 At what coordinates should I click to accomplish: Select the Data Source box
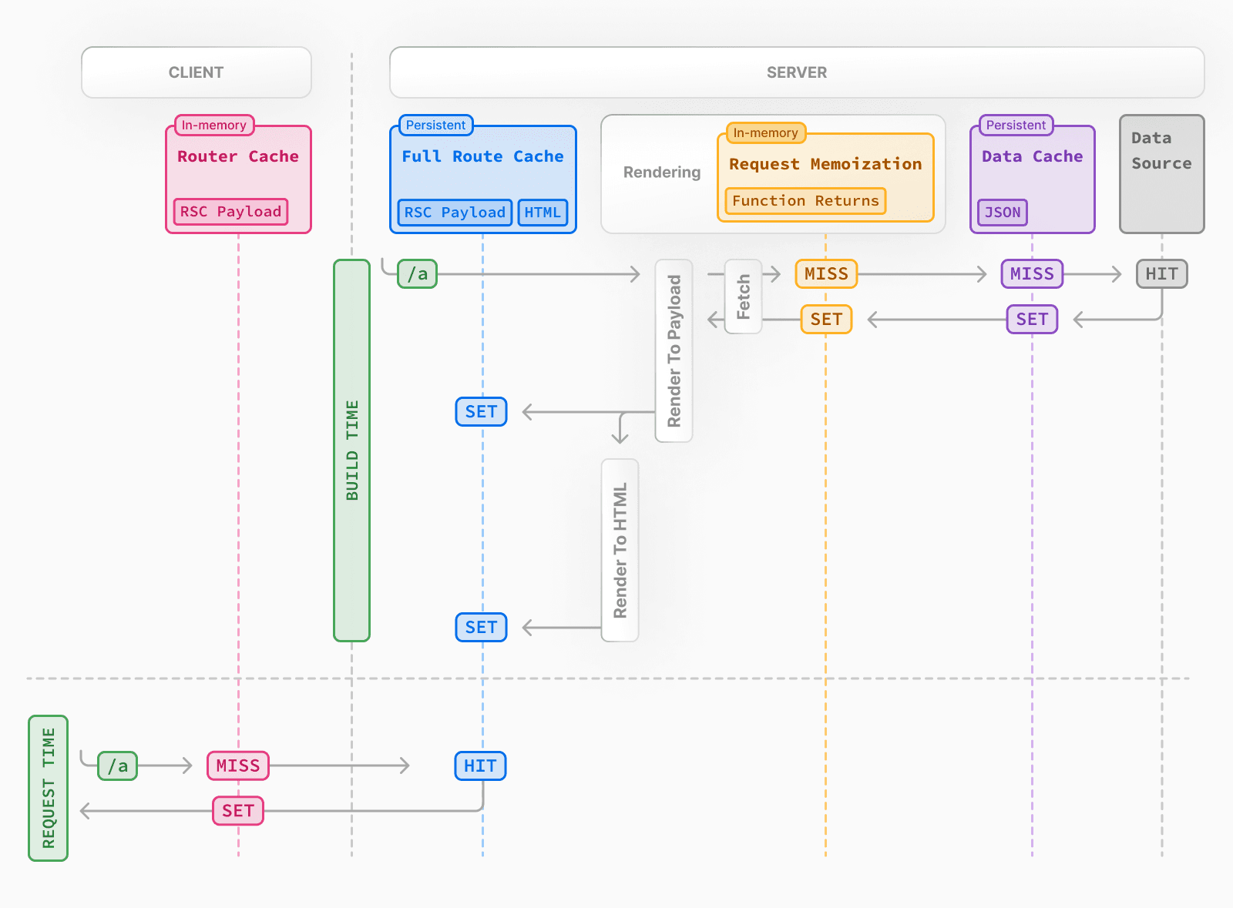click(x=1161, y=173)
